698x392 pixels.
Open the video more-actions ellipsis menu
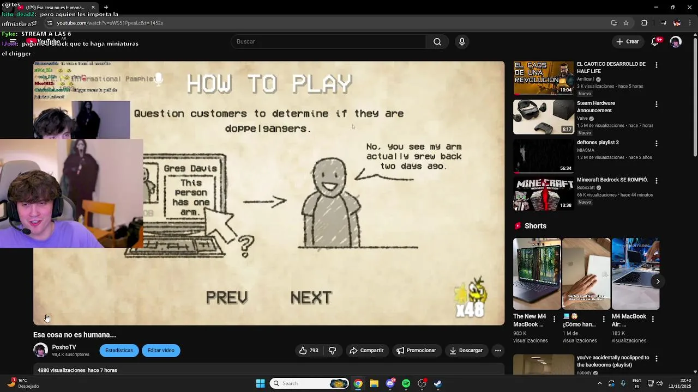[x=498, y=351]
